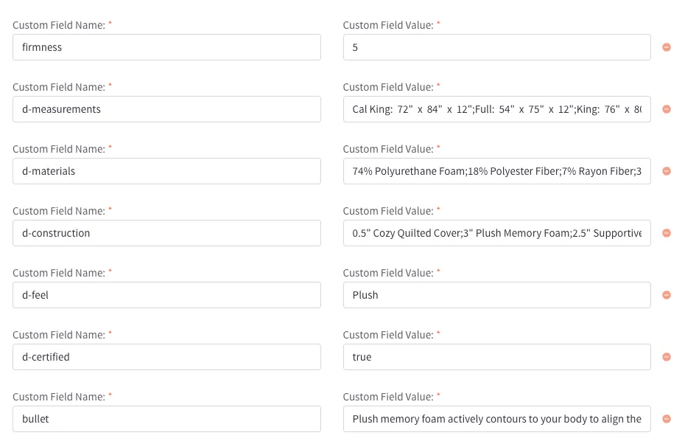This screenshot has height=441, width=685.
Task: Click the firmness field name input
Action: 166,46
